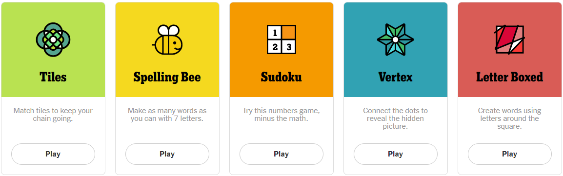Click the Vertex star icon
563x176 pixels.
pyautogui.click(x=395, y=39)
